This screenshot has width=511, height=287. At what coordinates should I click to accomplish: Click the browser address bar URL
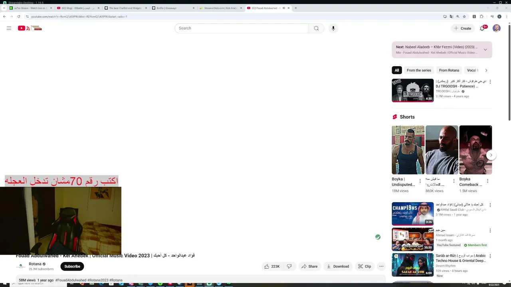pyautogui.click(x=79, y=16)
